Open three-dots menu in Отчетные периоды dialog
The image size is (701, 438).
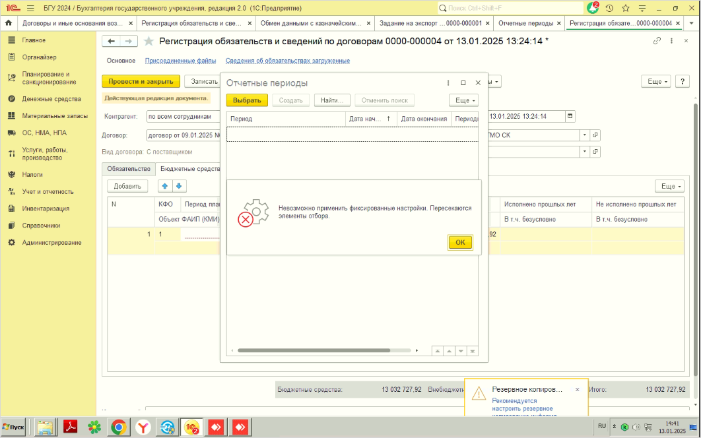(448, 82)
